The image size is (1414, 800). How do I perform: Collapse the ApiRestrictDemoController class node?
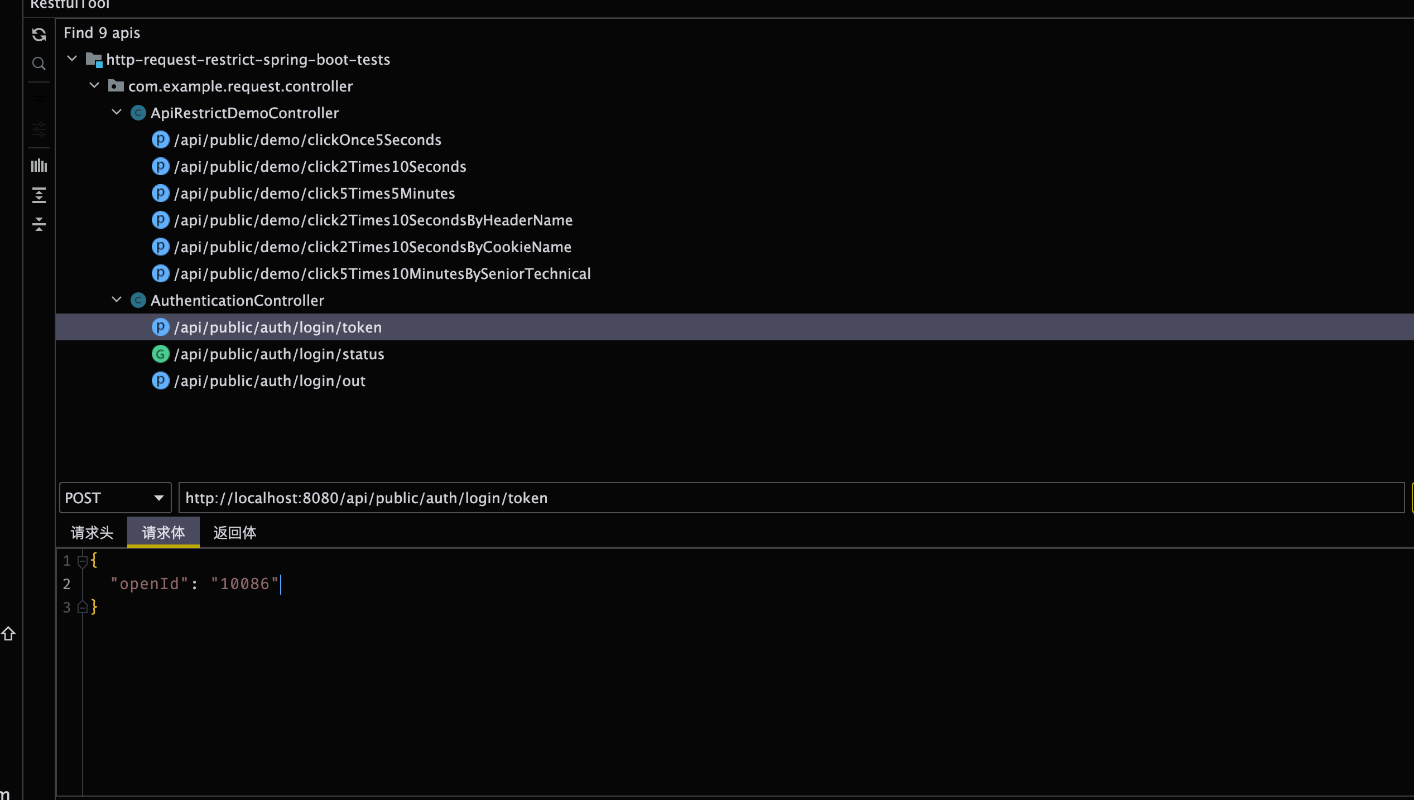117,112
